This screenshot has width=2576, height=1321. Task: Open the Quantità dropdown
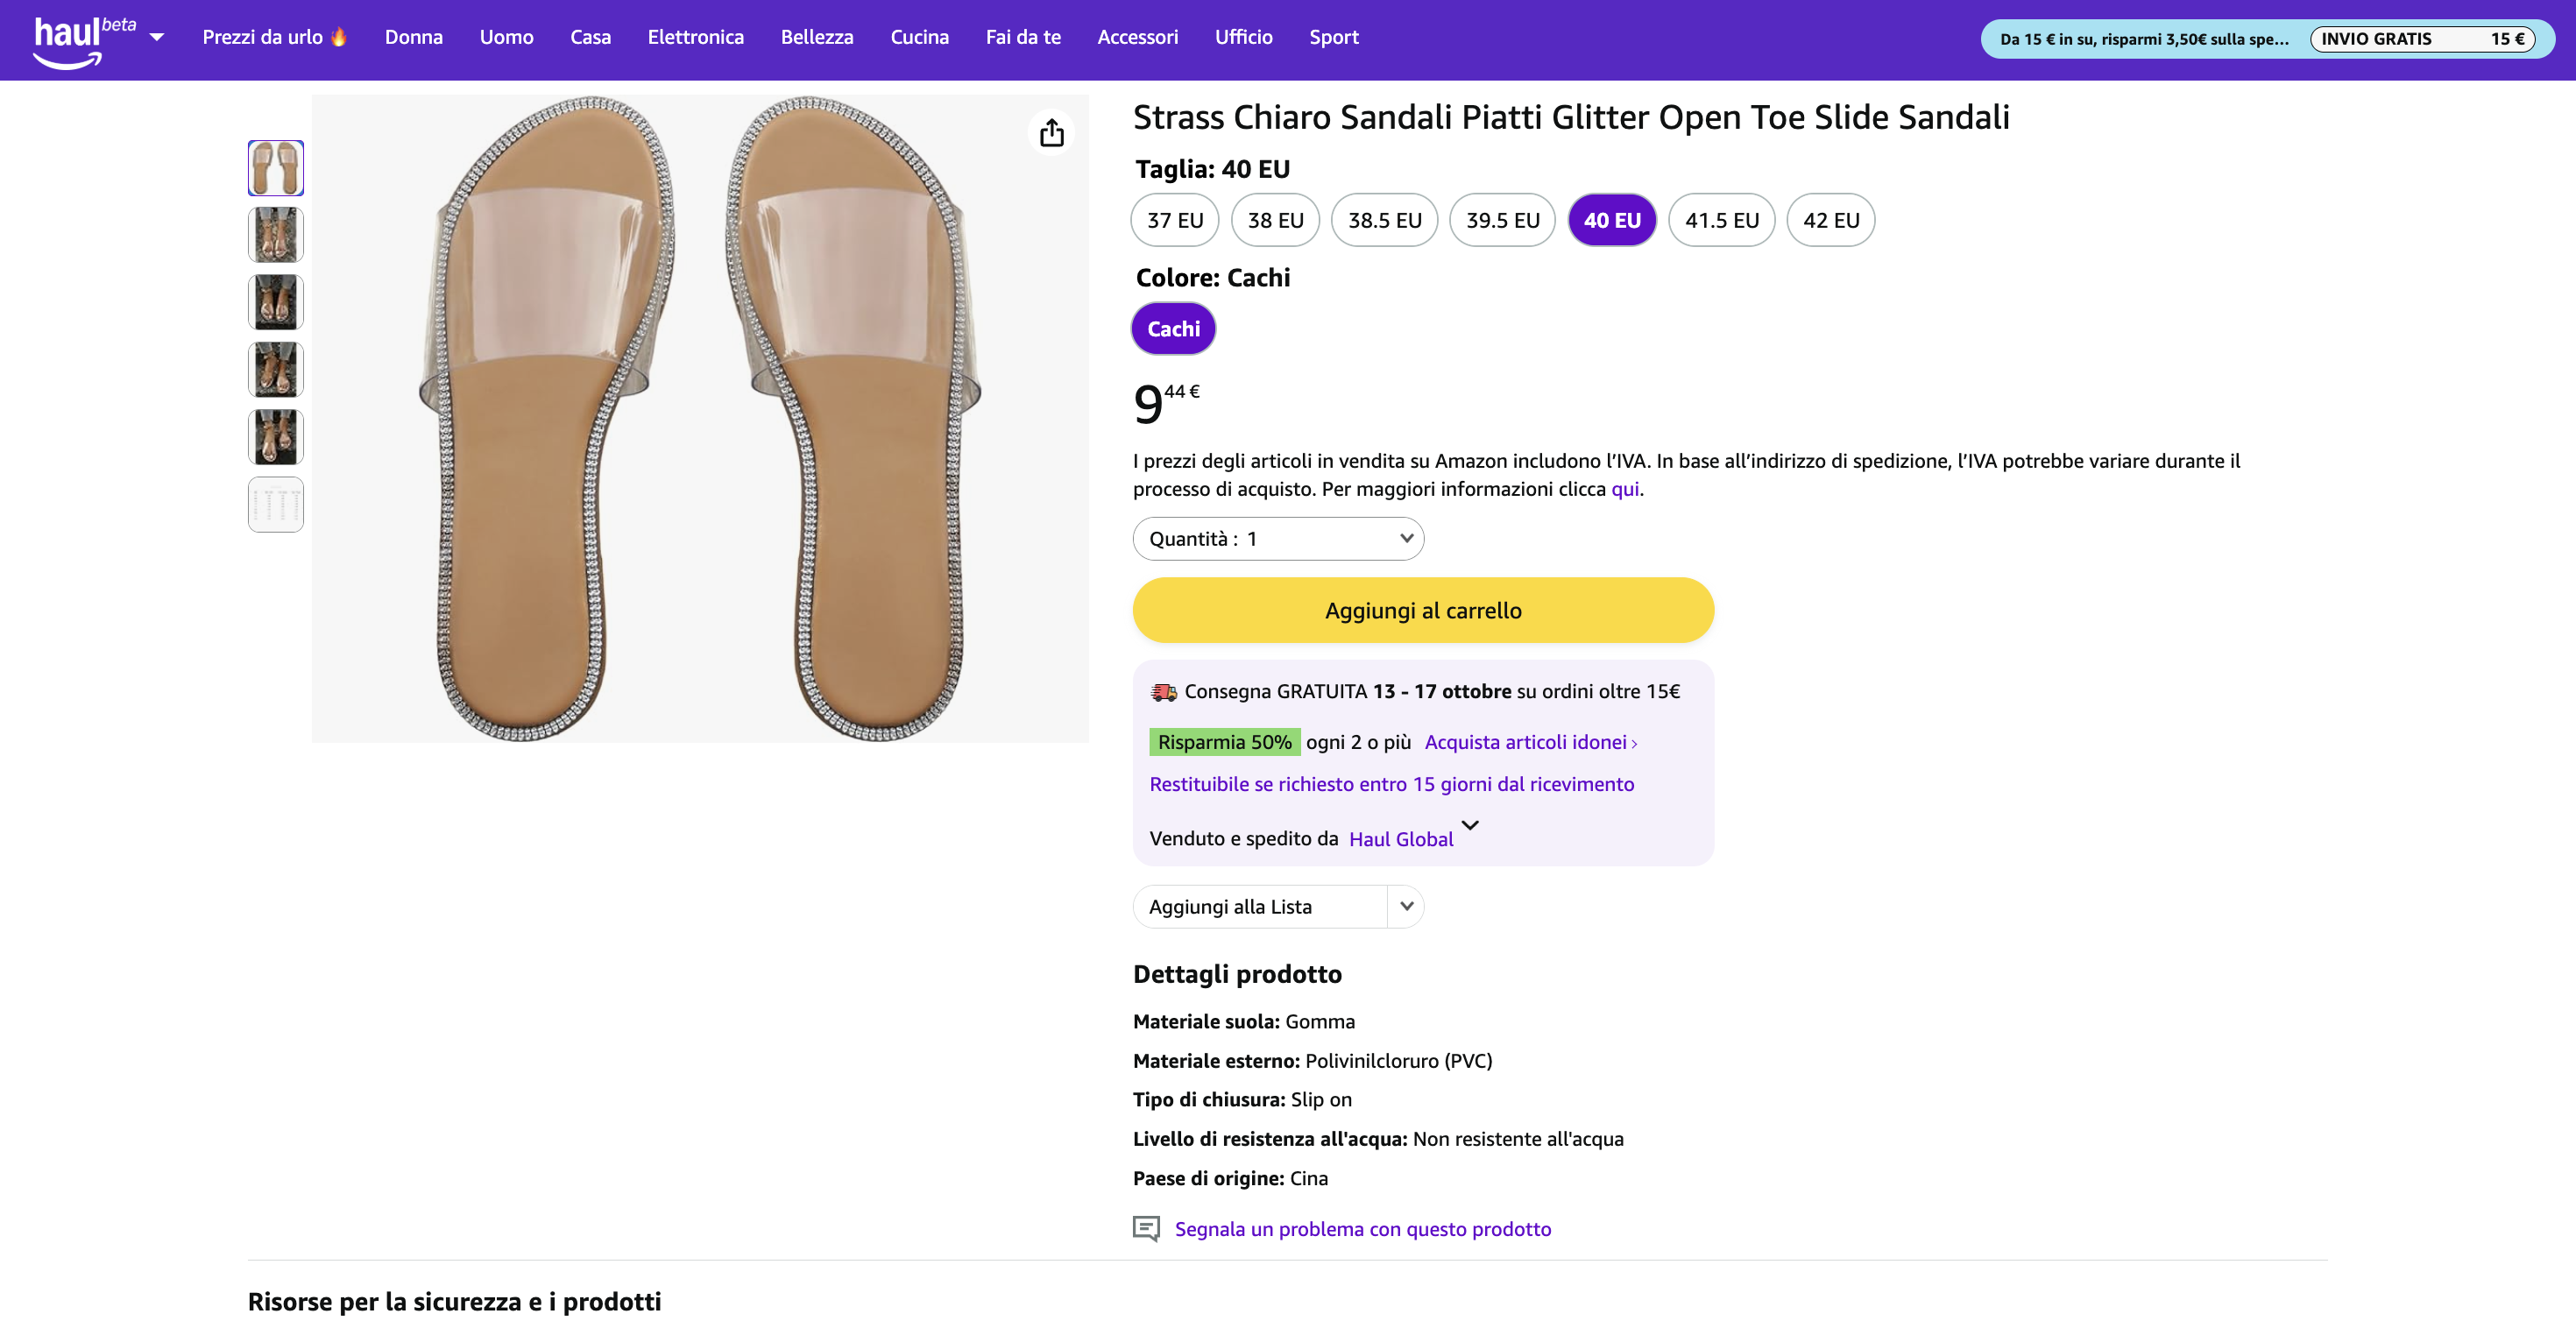(x=1278, y=539)
